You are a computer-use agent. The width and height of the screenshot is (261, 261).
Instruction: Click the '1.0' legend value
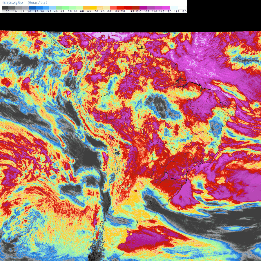15,11
